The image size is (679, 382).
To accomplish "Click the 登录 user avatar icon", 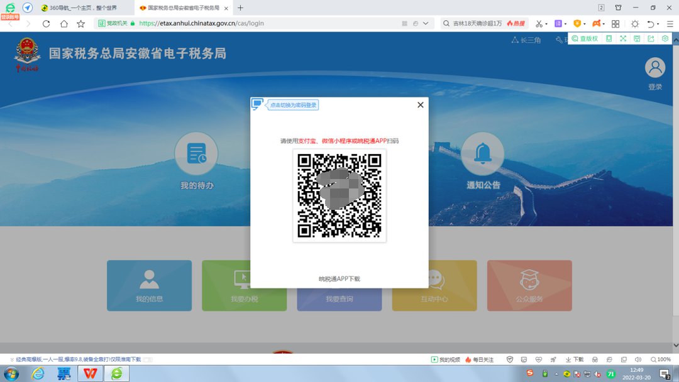I will click(x=655, y=68).
